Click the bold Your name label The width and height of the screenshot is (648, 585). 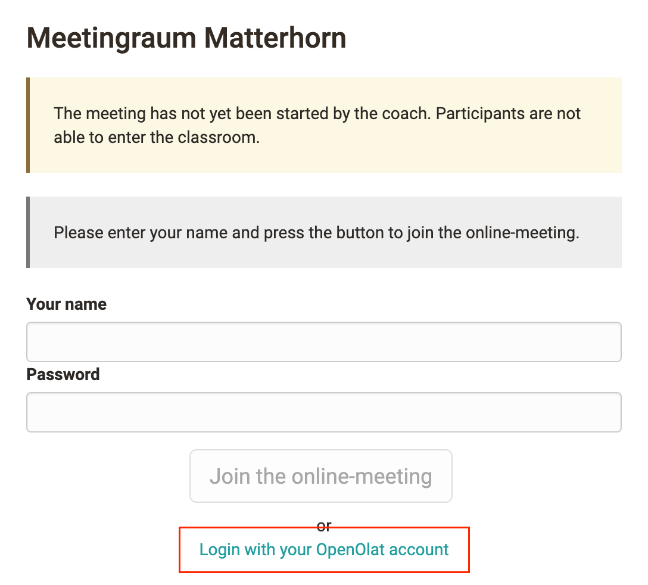tap(67, 304)
